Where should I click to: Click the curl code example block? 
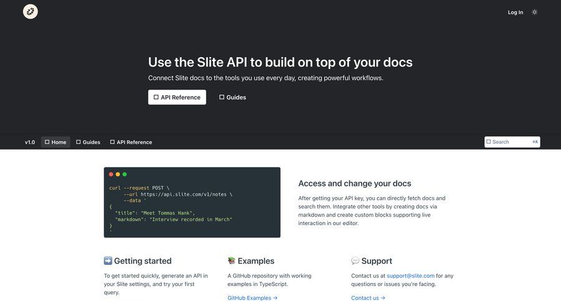tap(192, 206)
